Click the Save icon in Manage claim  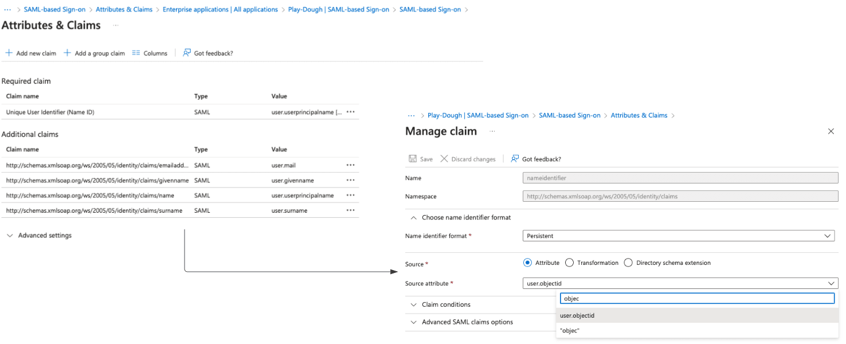pyautogui.click(x=413, y=159)
